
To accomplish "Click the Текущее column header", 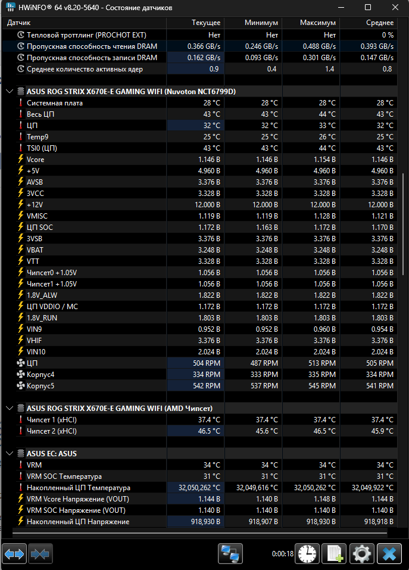I will point(195,23).
